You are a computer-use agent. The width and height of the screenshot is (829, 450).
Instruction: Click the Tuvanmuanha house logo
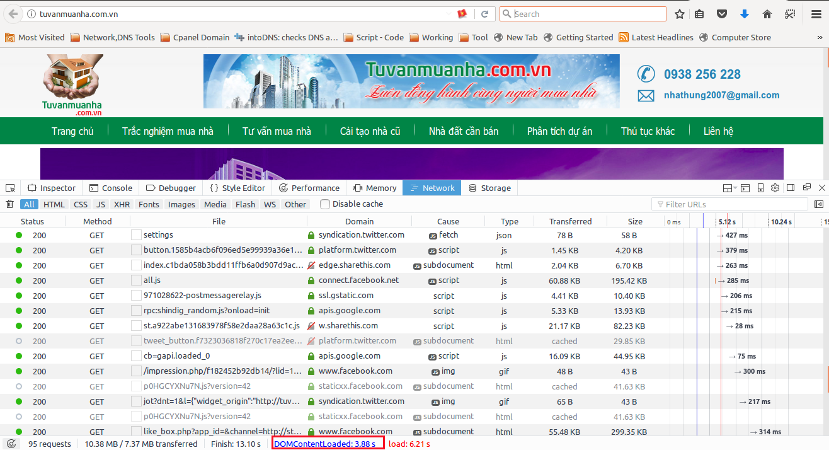coord(72,84)
